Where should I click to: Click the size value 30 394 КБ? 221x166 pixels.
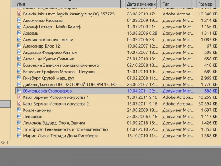(x=208, y=104)
